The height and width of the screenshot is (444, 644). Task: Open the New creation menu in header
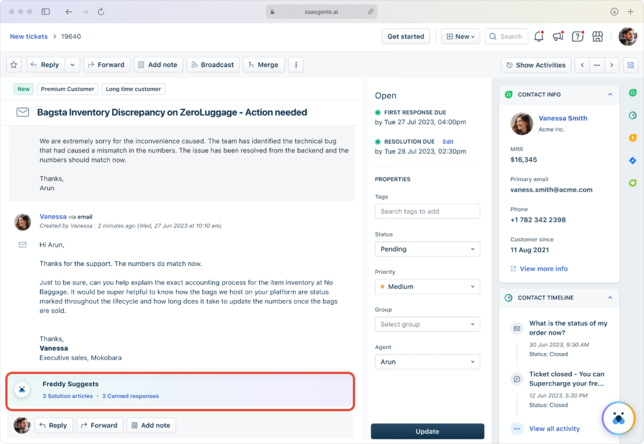coord(460,36)
